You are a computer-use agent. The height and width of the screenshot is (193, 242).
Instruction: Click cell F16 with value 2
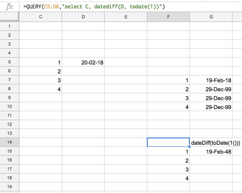pos(168,160)
